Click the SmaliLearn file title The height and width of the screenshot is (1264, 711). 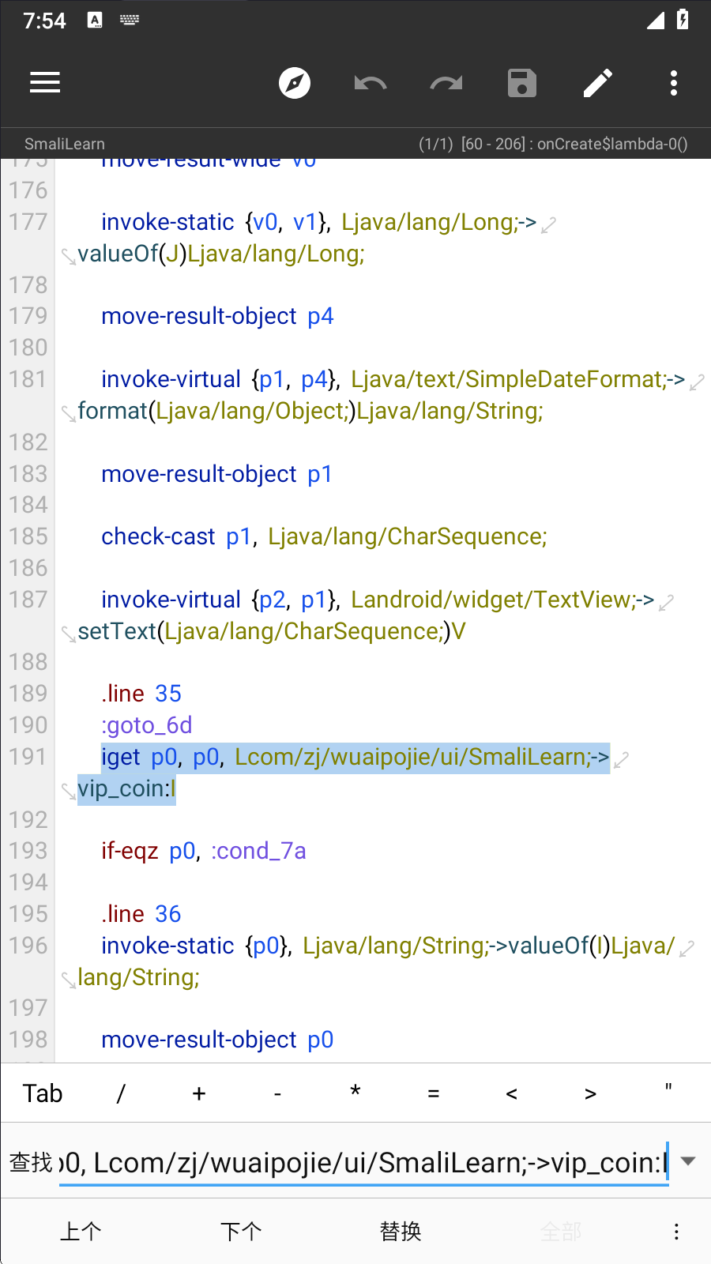pos(65,144)
